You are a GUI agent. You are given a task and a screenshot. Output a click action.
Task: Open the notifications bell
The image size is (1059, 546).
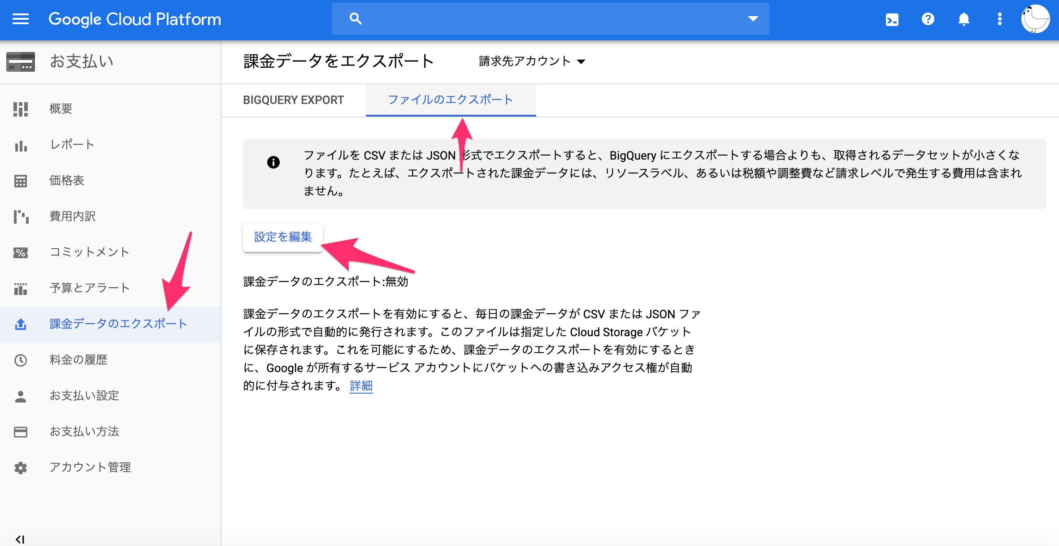pos(964,19)
